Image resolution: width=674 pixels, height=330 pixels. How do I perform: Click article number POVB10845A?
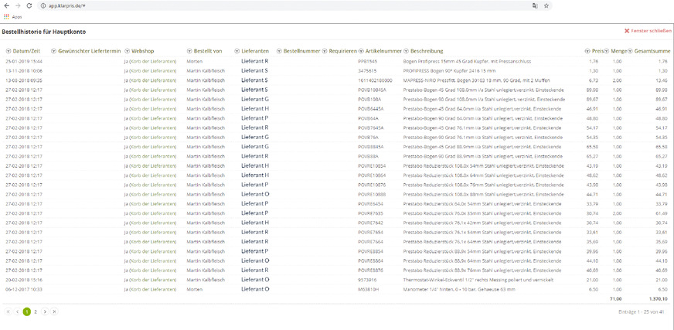(x=373, y=90)
